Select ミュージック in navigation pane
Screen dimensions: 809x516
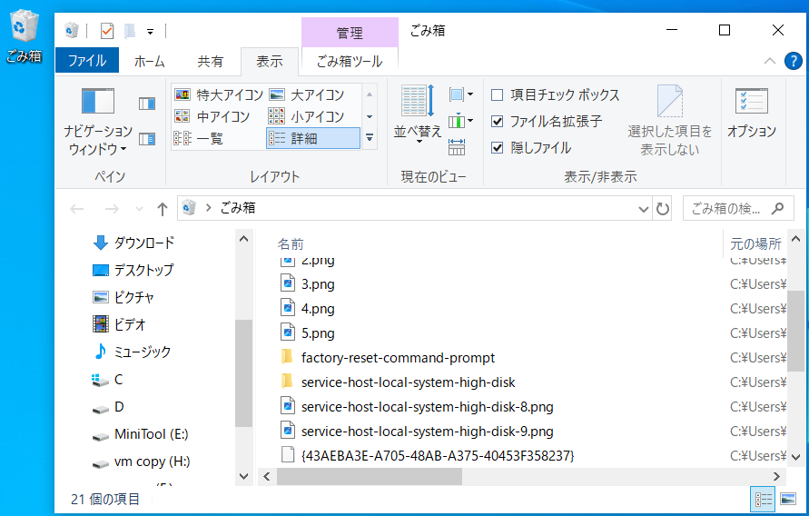pyautogui.click(x=132, y=352)
